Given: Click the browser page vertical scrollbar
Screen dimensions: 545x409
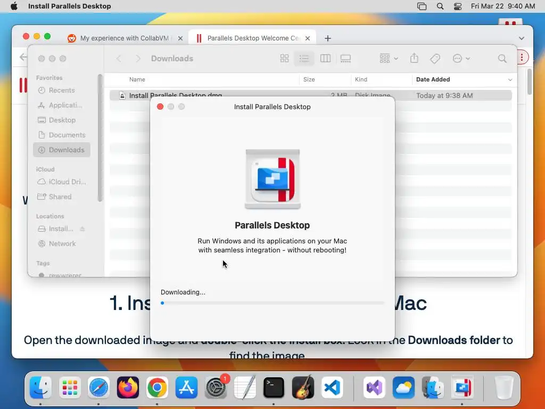Looking at the screenshot, I should (x=530, y=81).
